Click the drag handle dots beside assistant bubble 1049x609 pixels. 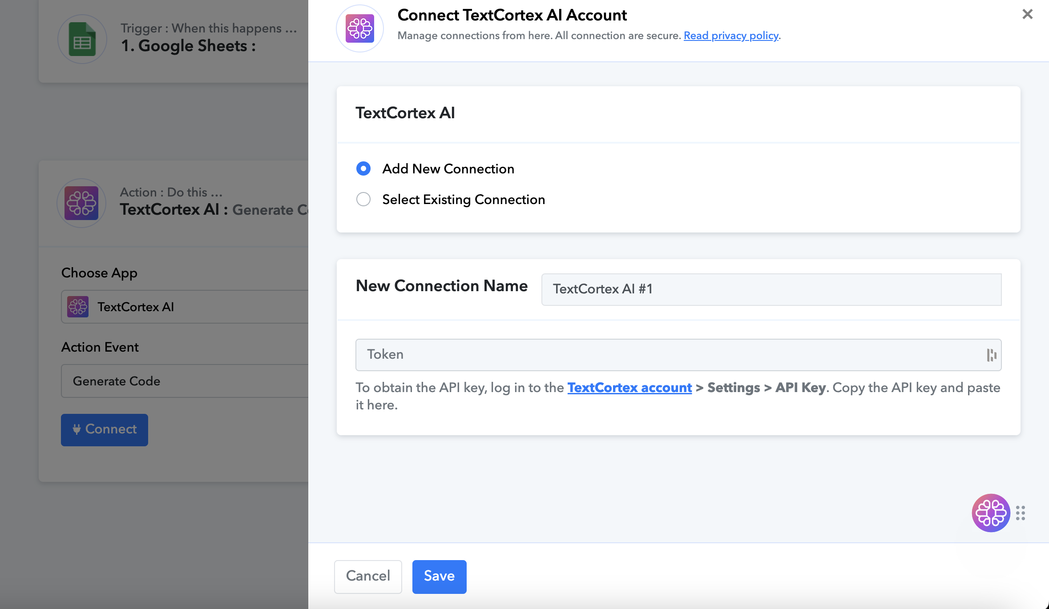click(x=1021, y=513)
